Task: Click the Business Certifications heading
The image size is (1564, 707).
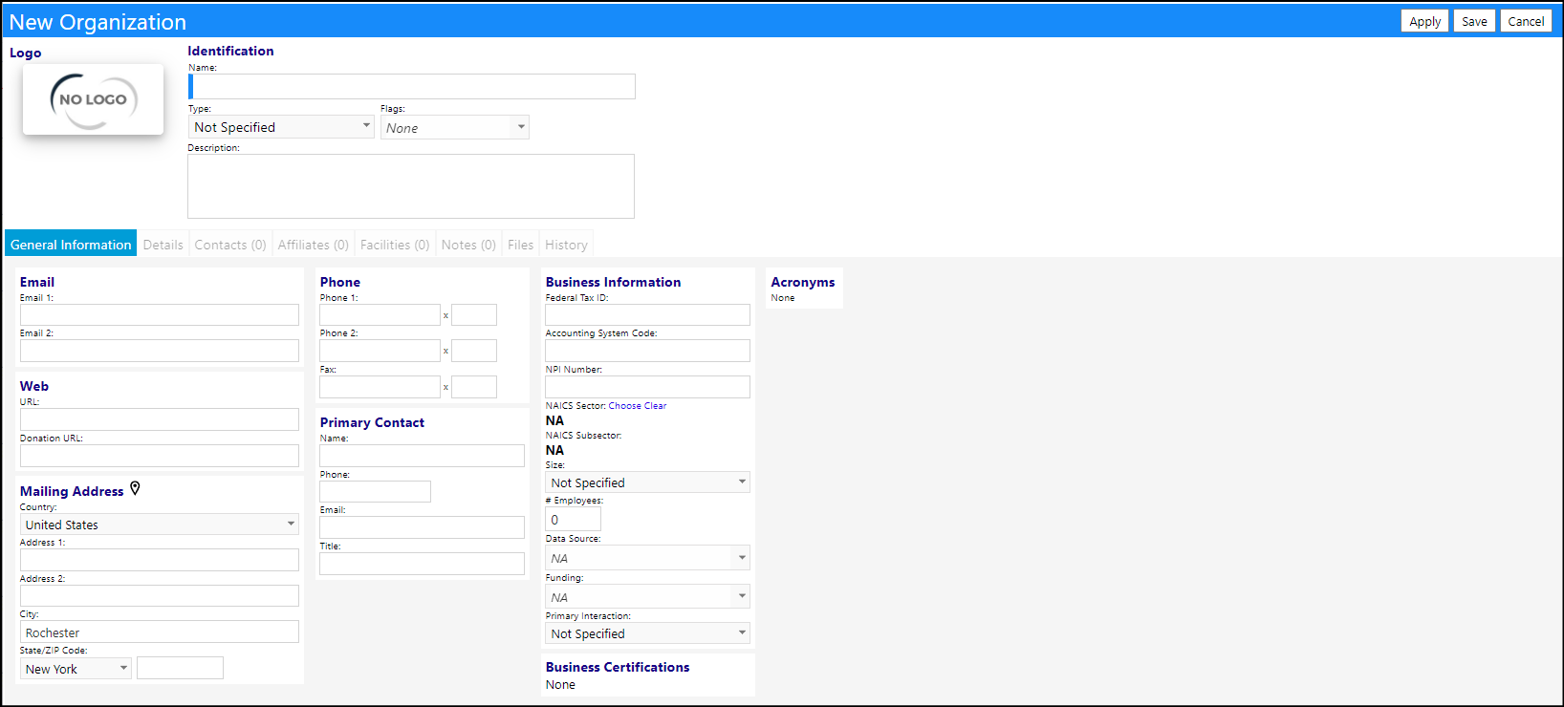Action: tap(618, 667)
